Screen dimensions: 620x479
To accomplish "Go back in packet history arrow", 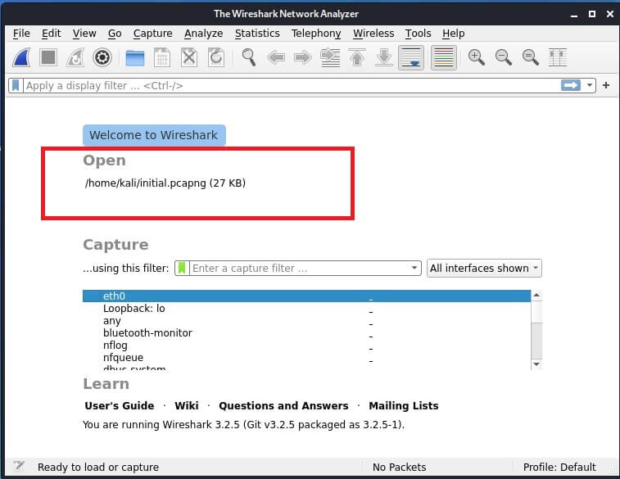I will tap(276, 57).
